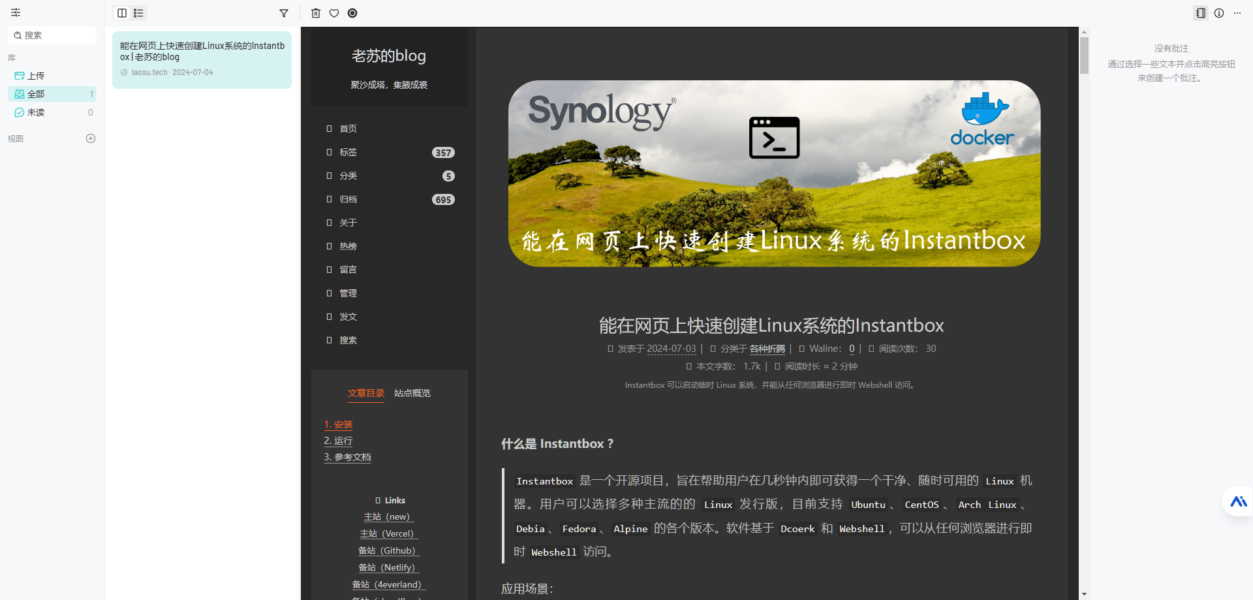Open the Instantbox article card in list
Screen dimensions: 1253x600
202,59
